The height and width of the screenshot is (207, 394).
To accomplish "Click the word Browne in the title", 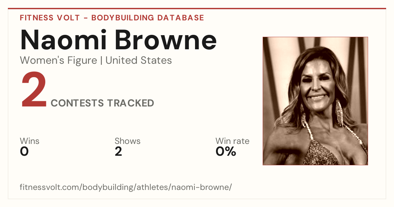I will coord(165,40).
